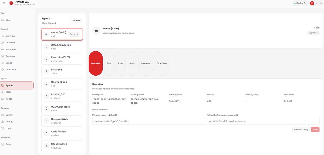Switch to the Skills tab
Image resolution: width=324 pixels, height=155 pixels.
(132, 63)
